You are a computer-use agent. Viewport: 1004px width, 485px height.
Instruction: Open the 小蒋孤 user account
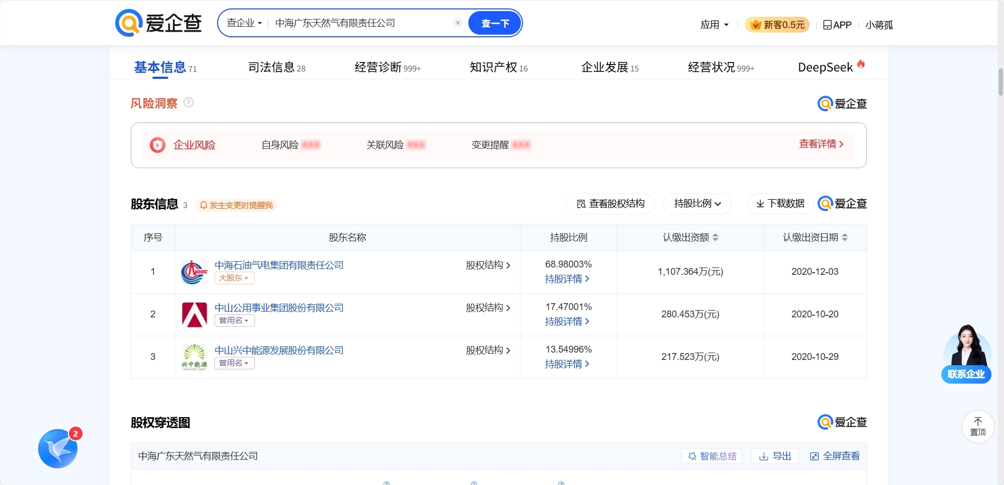pyautogui.click(x=879, y=25)
